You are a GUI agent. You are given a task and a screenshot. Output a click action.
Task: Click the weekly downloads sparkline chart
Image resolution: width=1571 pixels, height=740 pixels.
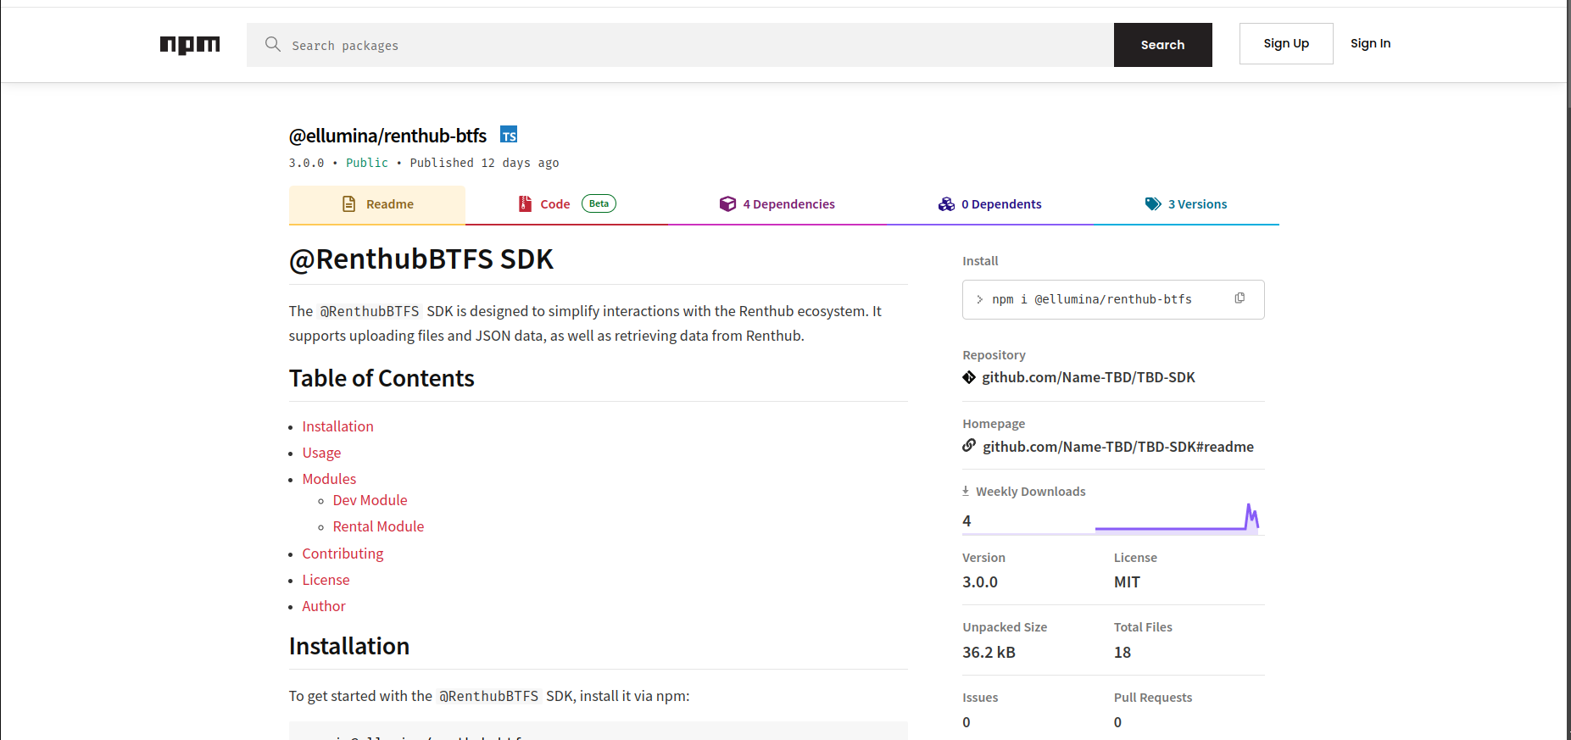(1178, 517)
